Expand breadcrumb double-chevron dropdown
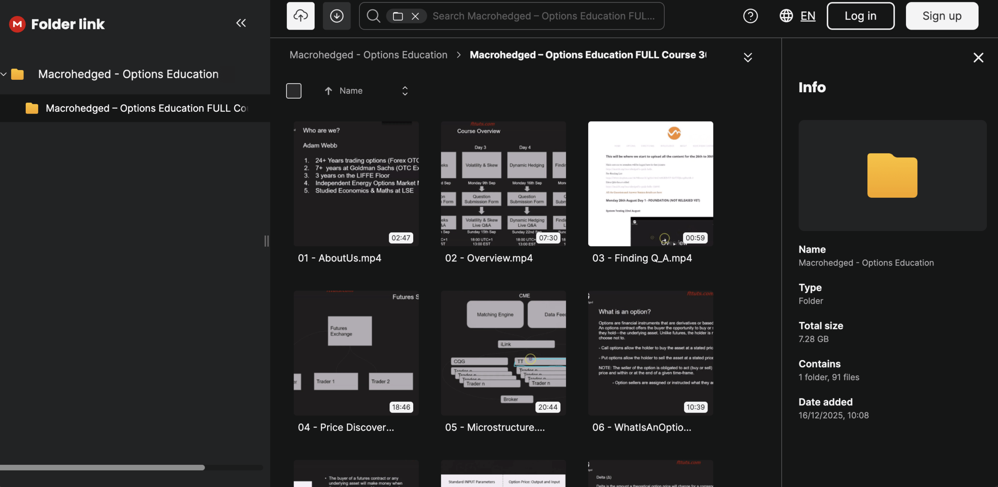998x487 pixels. 747,58
